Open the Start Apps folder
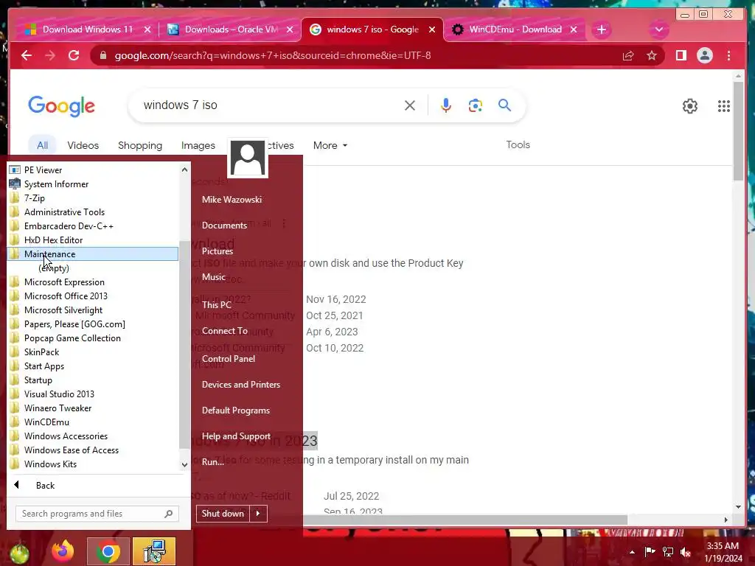Image resolution: width=755 pixels, height=566 pixels. pos(93,366)
